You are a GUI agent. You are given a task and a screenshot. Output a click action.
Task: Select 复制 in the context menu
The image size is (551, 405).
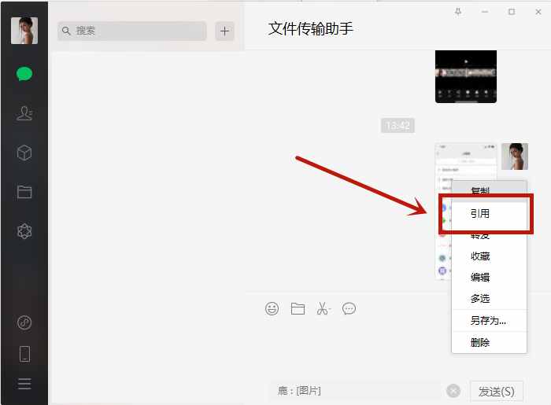tap(489, 191)
